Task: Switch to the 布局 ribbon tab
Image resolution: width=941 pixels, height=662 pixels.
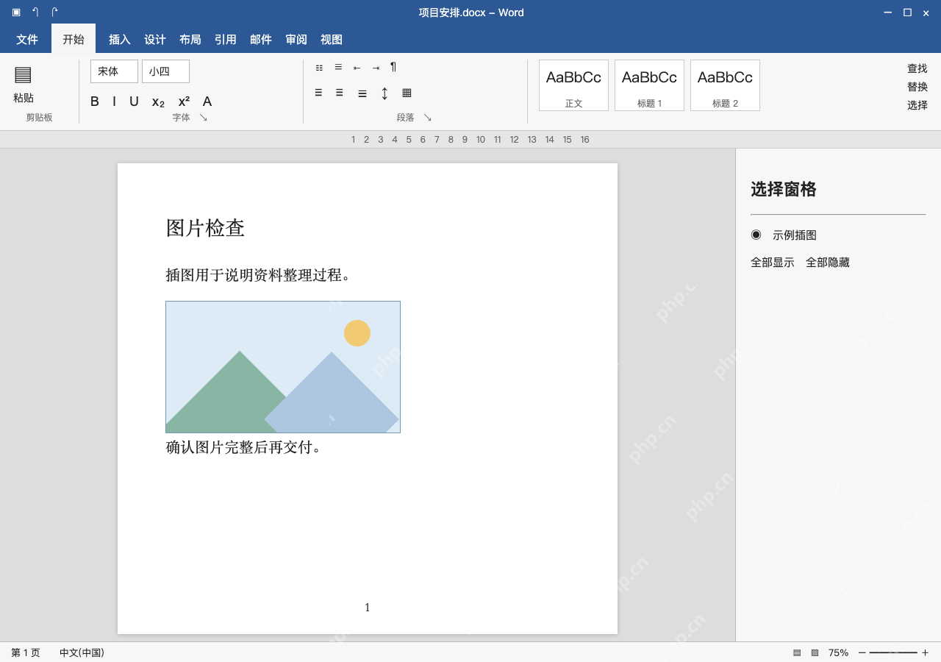Action: (x=190, y=40)
